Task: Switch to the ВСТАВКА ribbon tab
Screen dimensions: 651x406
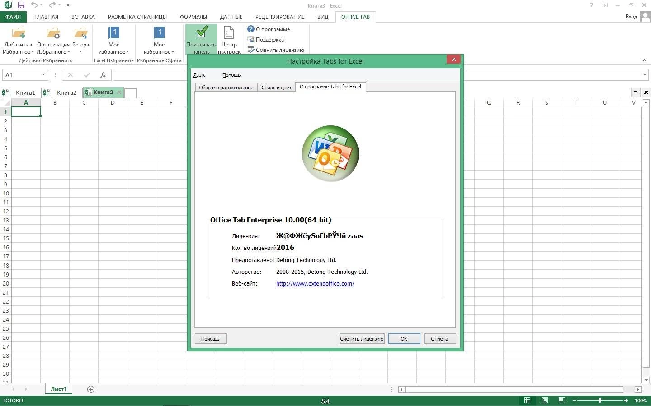Action: (x=83, y=17)
